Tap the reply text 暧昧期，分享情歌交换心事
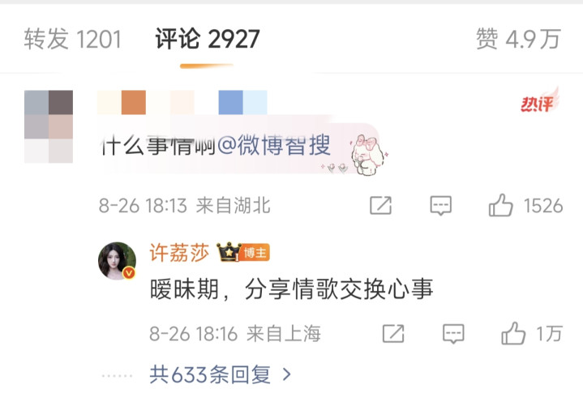Screen dimensions: 583x406 [x=292, y=289]
